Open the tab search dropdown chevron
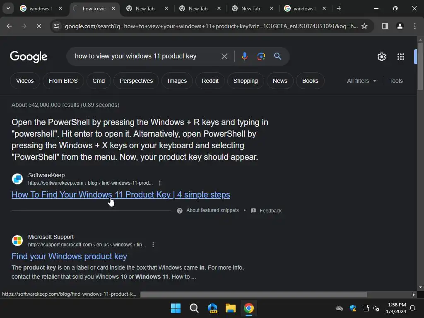The height and width of the screenshot is (318, 424). (8, 8)
